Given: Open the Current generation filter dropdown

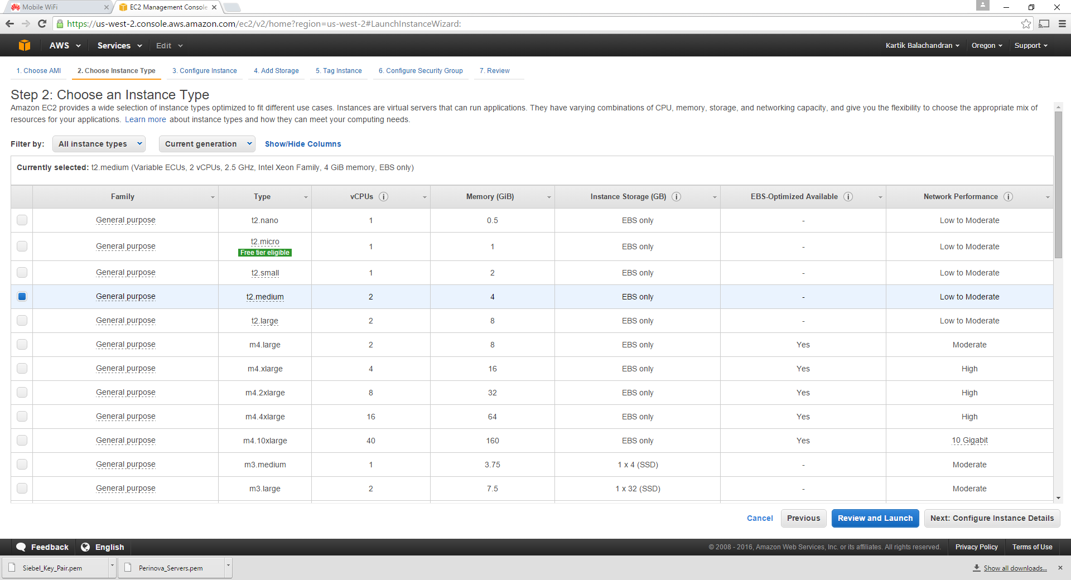Looking at the screenshot, I should coord(207,144).
